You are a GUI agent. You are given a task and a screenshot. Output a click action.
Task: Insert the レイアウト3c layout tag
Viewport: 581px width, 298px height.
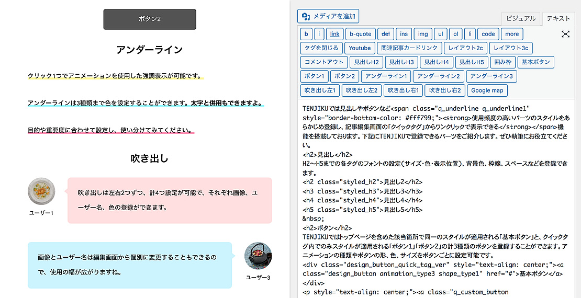pos(511,48)
